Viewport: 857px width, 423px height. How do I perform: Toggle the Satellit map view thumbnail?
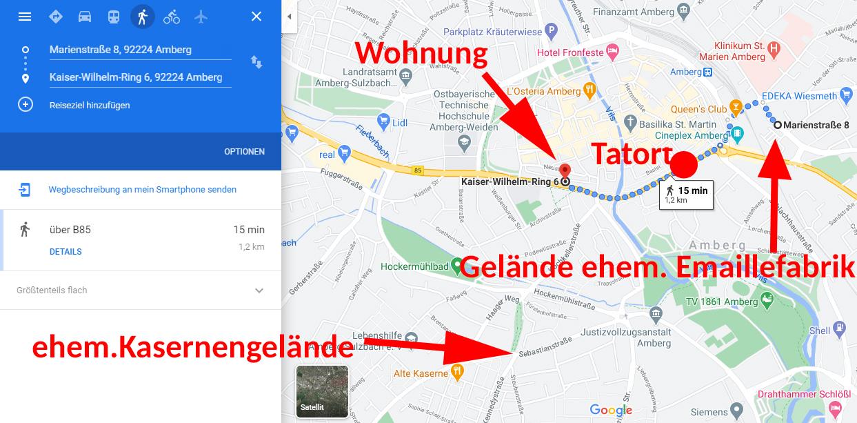[322, 391]
